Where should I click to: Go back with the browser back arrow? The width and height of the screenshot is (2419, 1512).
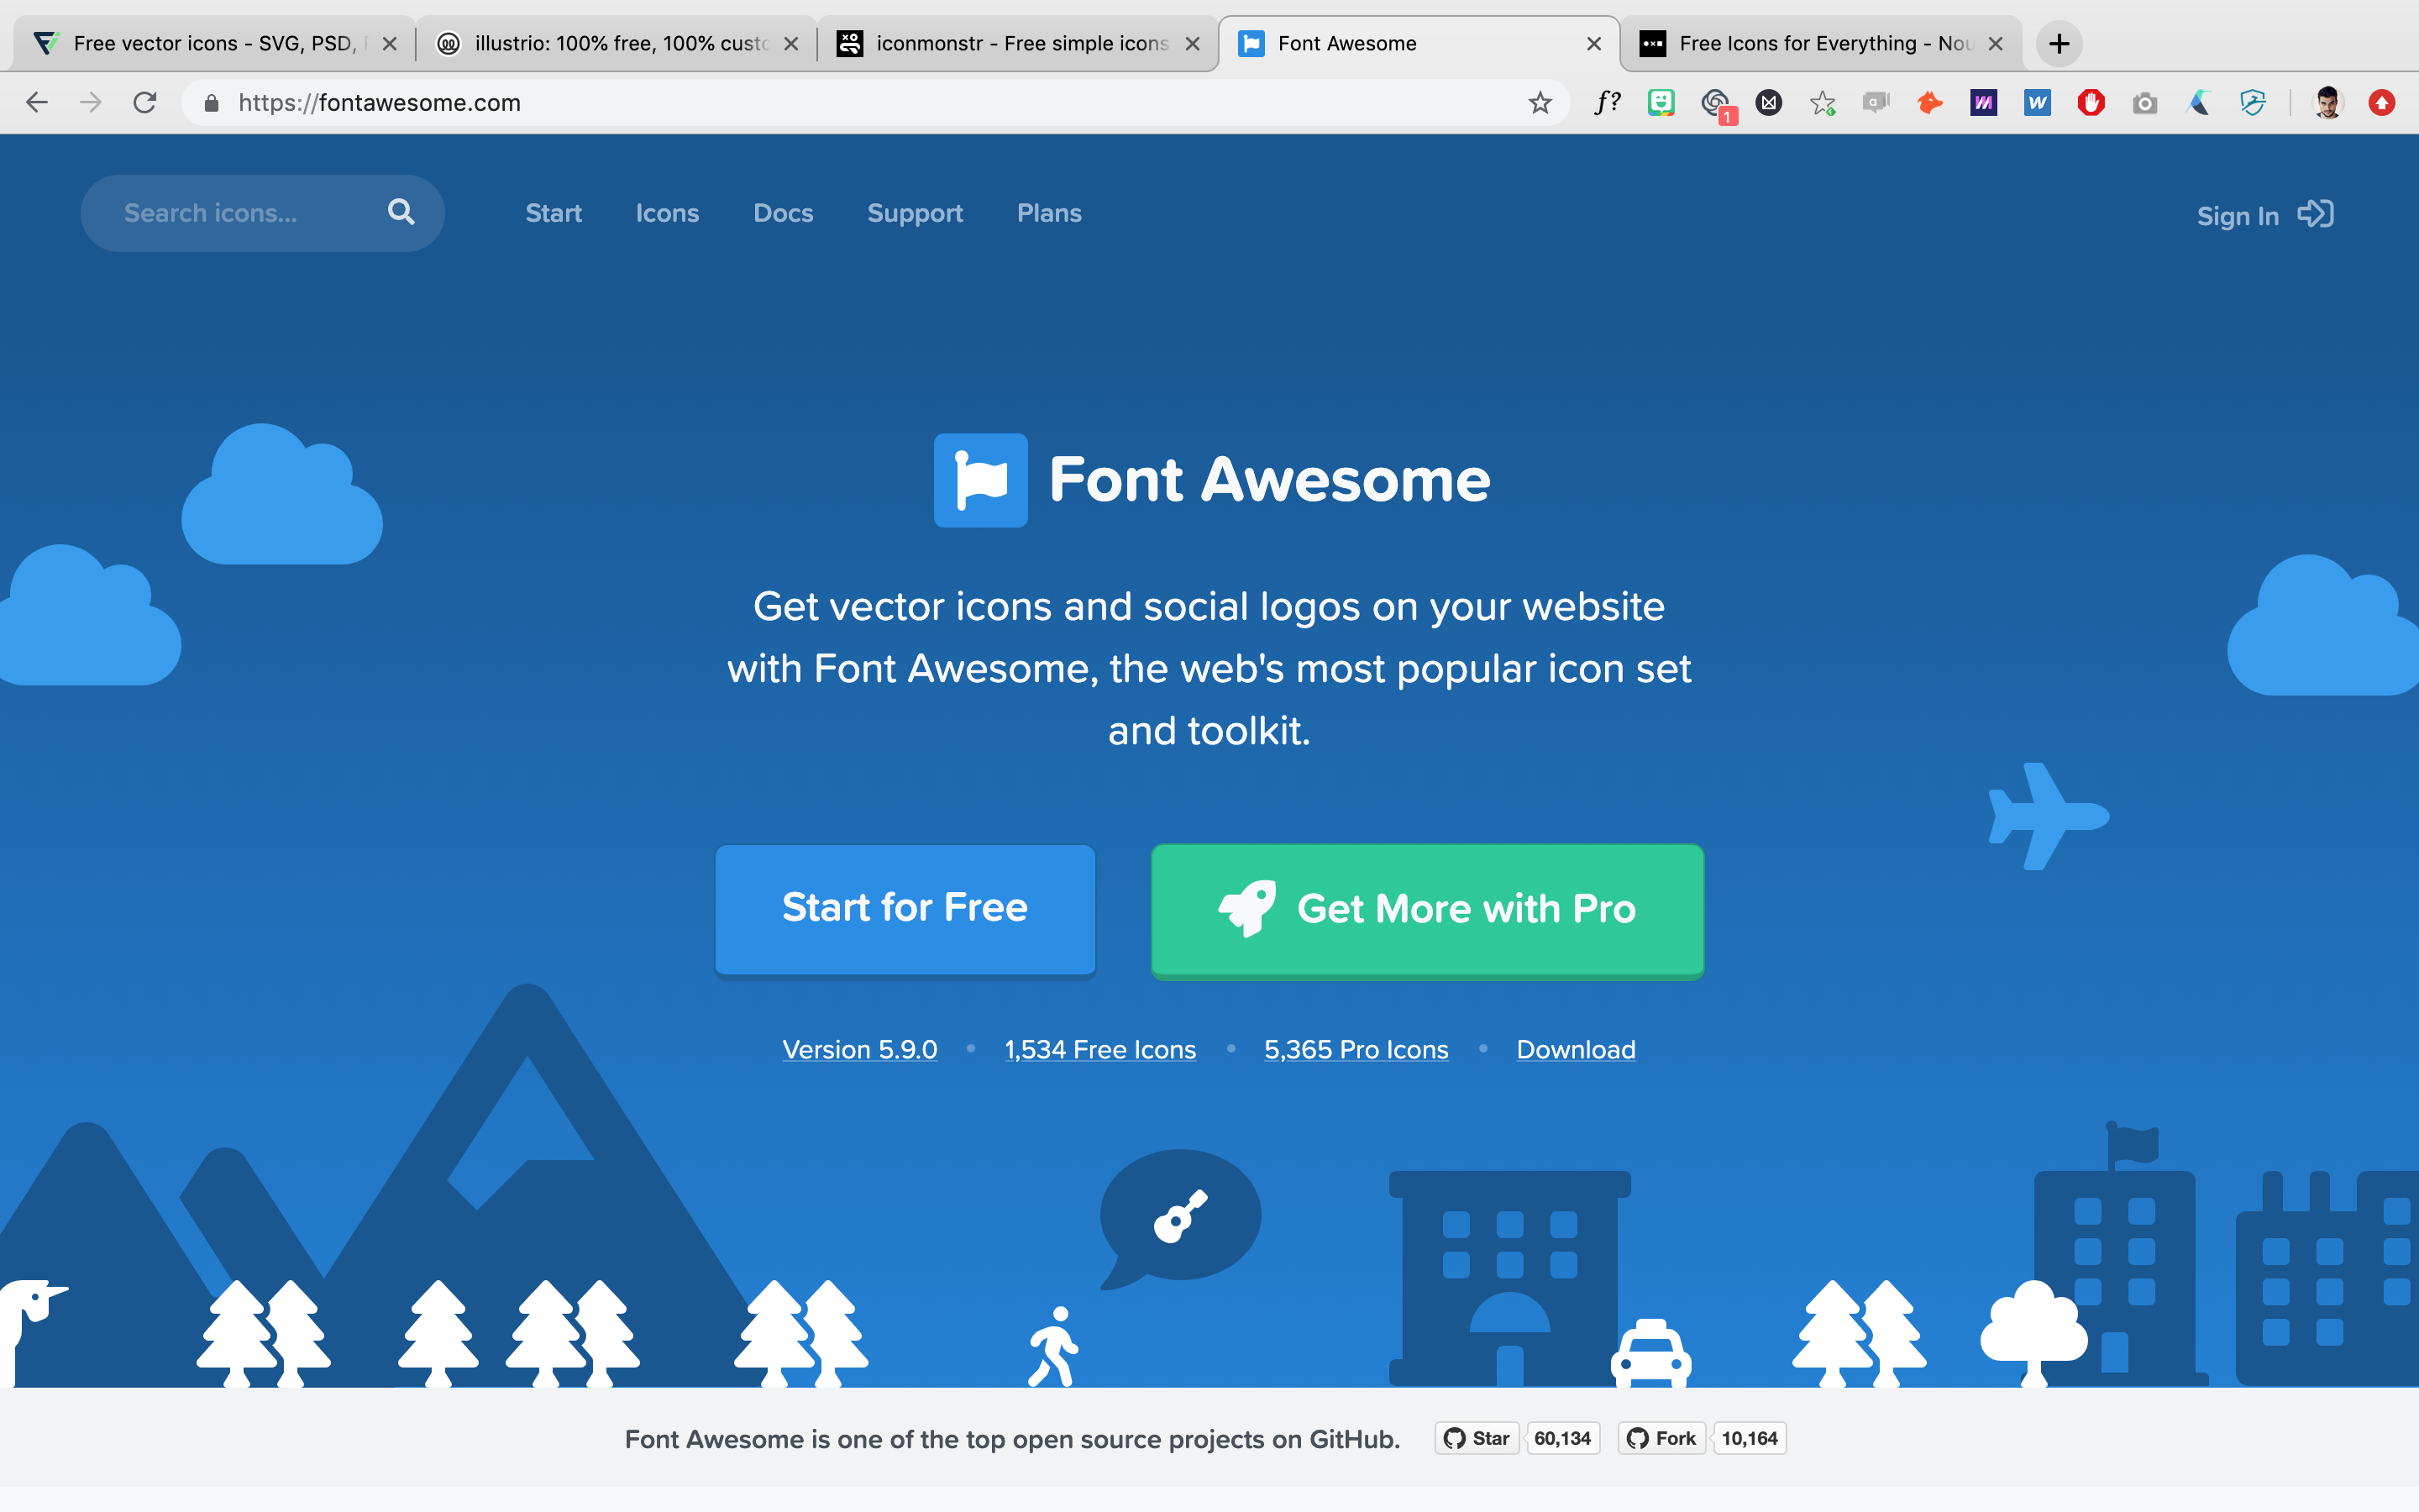(37, 103)
